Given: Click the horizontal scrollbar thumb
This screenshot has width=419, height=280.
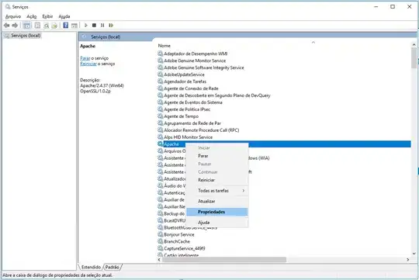Looking at the screenshot, I should [x=224, y=259].
